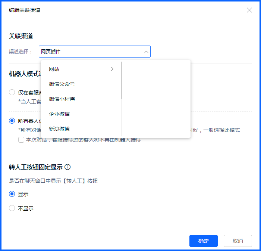This screenshot has width=261, height=251.
Task: Choose 网站 from the channel list
Action: tap(54, 69)
